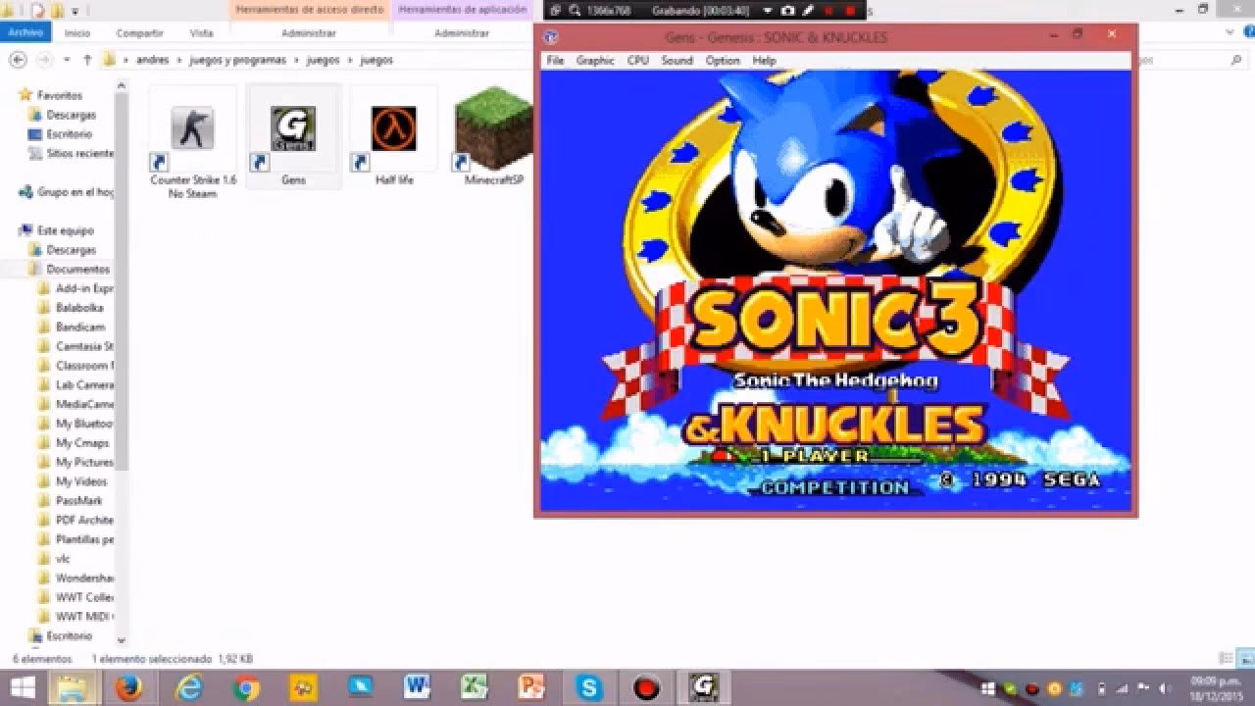
Task: Open the Option menu in Gens
Action: click(x=723, y=61)
